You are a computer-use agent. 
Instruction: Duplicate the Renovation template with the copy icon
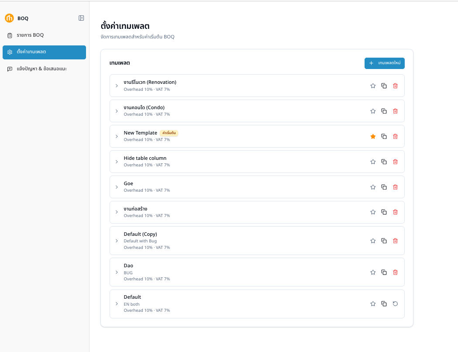click(384, 86)
